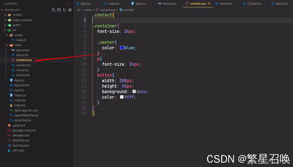This screenshot has height=167, width=293.
Task: Collapse the TESTPROJECT root section
Action: click(2, 10)
